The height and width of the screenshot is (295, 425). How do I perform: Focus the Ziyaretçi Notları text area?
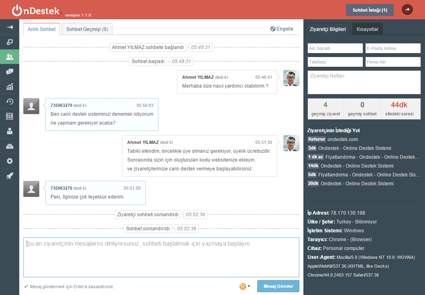[364, 82]
